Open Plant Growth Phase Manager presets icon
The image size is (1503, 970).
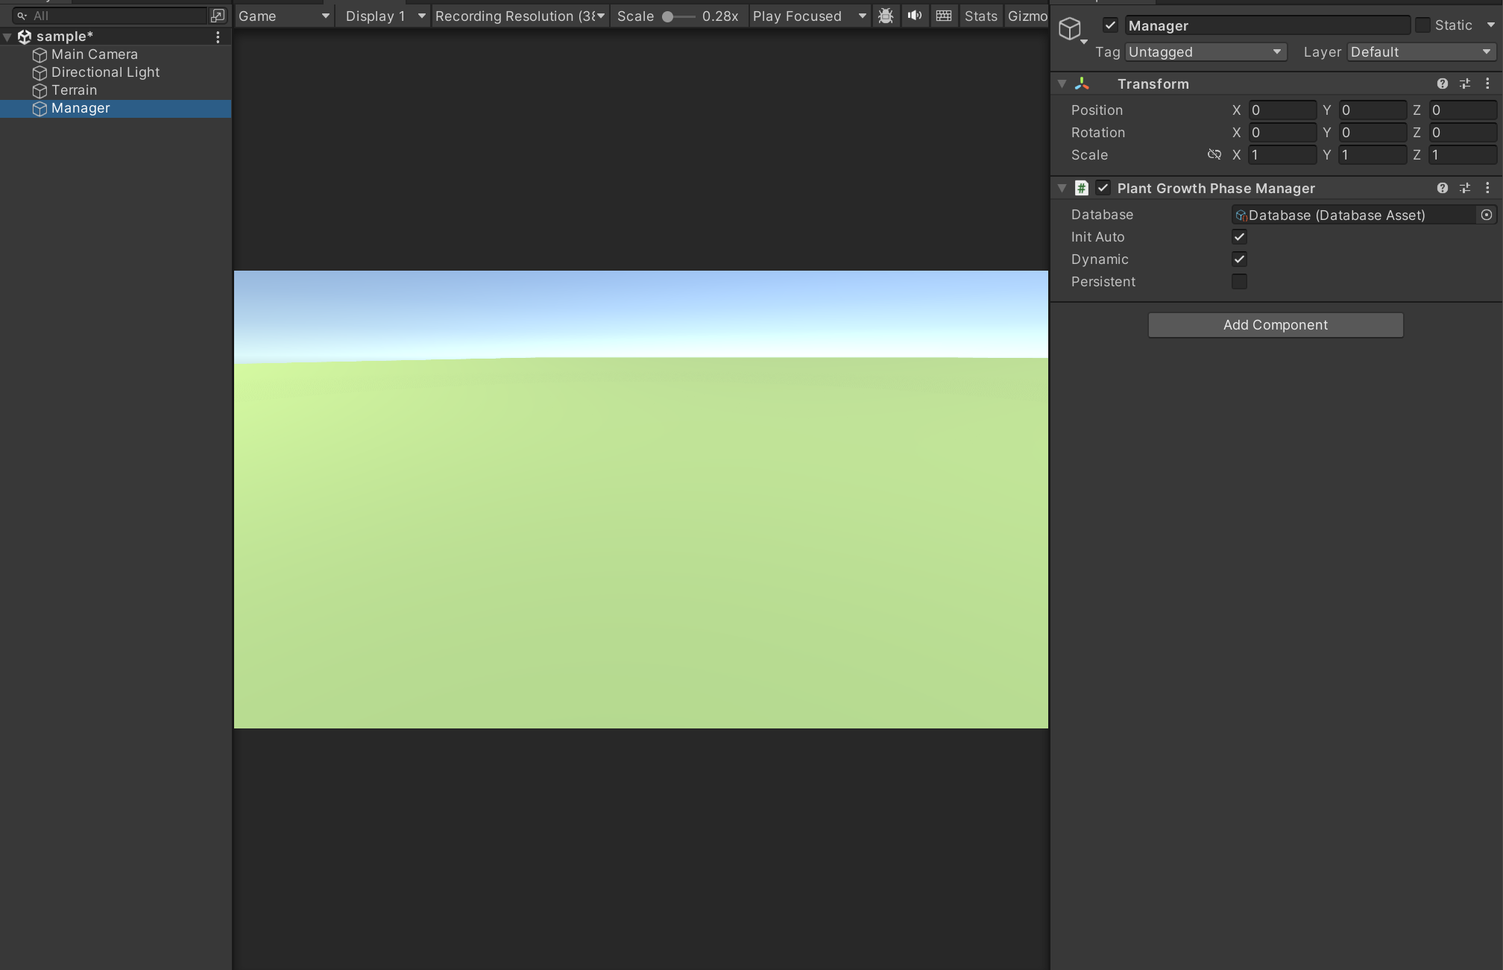(1465, 188)
